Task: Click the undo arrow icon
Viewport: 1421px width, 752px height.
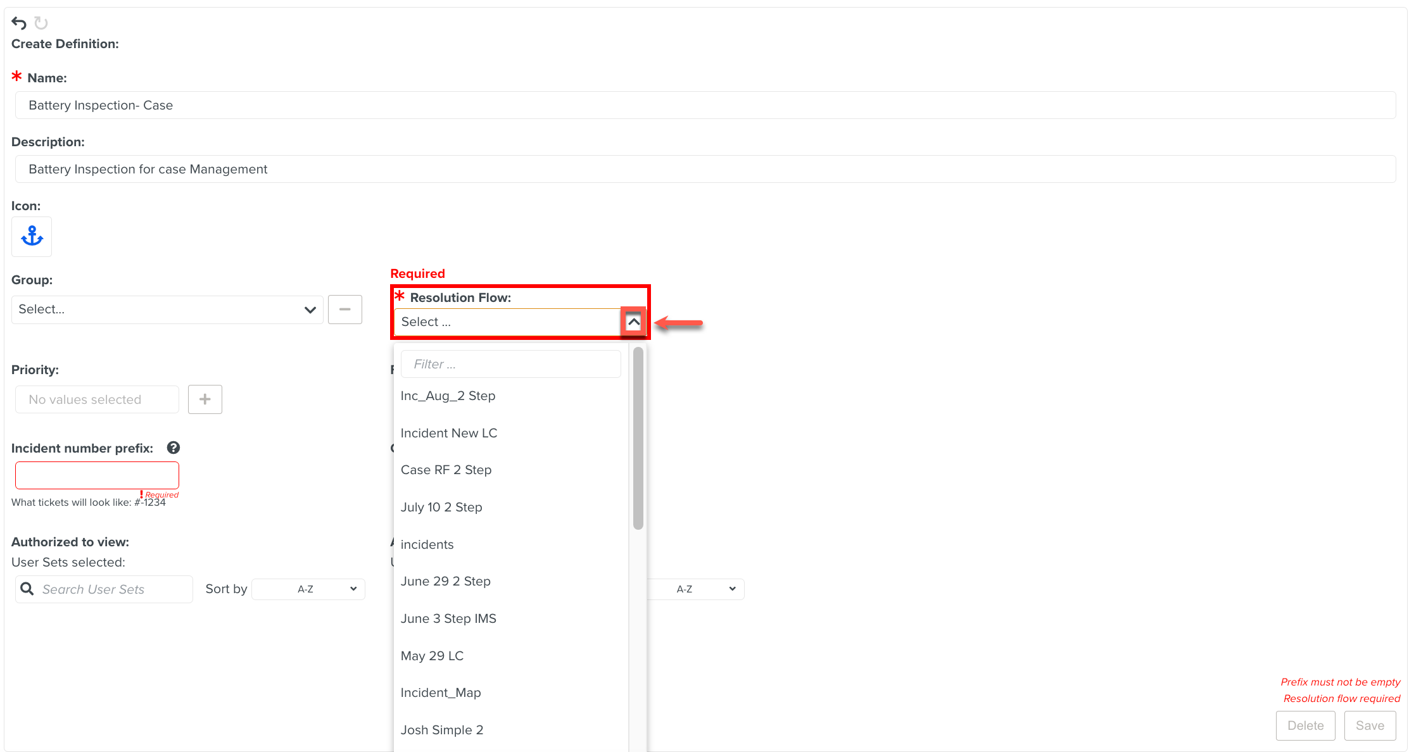Action: 19,23
